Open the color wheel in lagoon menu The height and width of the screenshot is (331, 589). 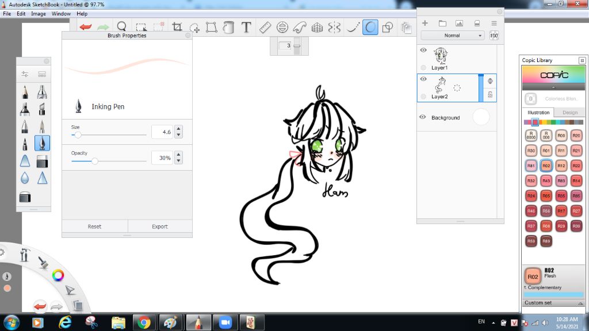click(58, 275)
